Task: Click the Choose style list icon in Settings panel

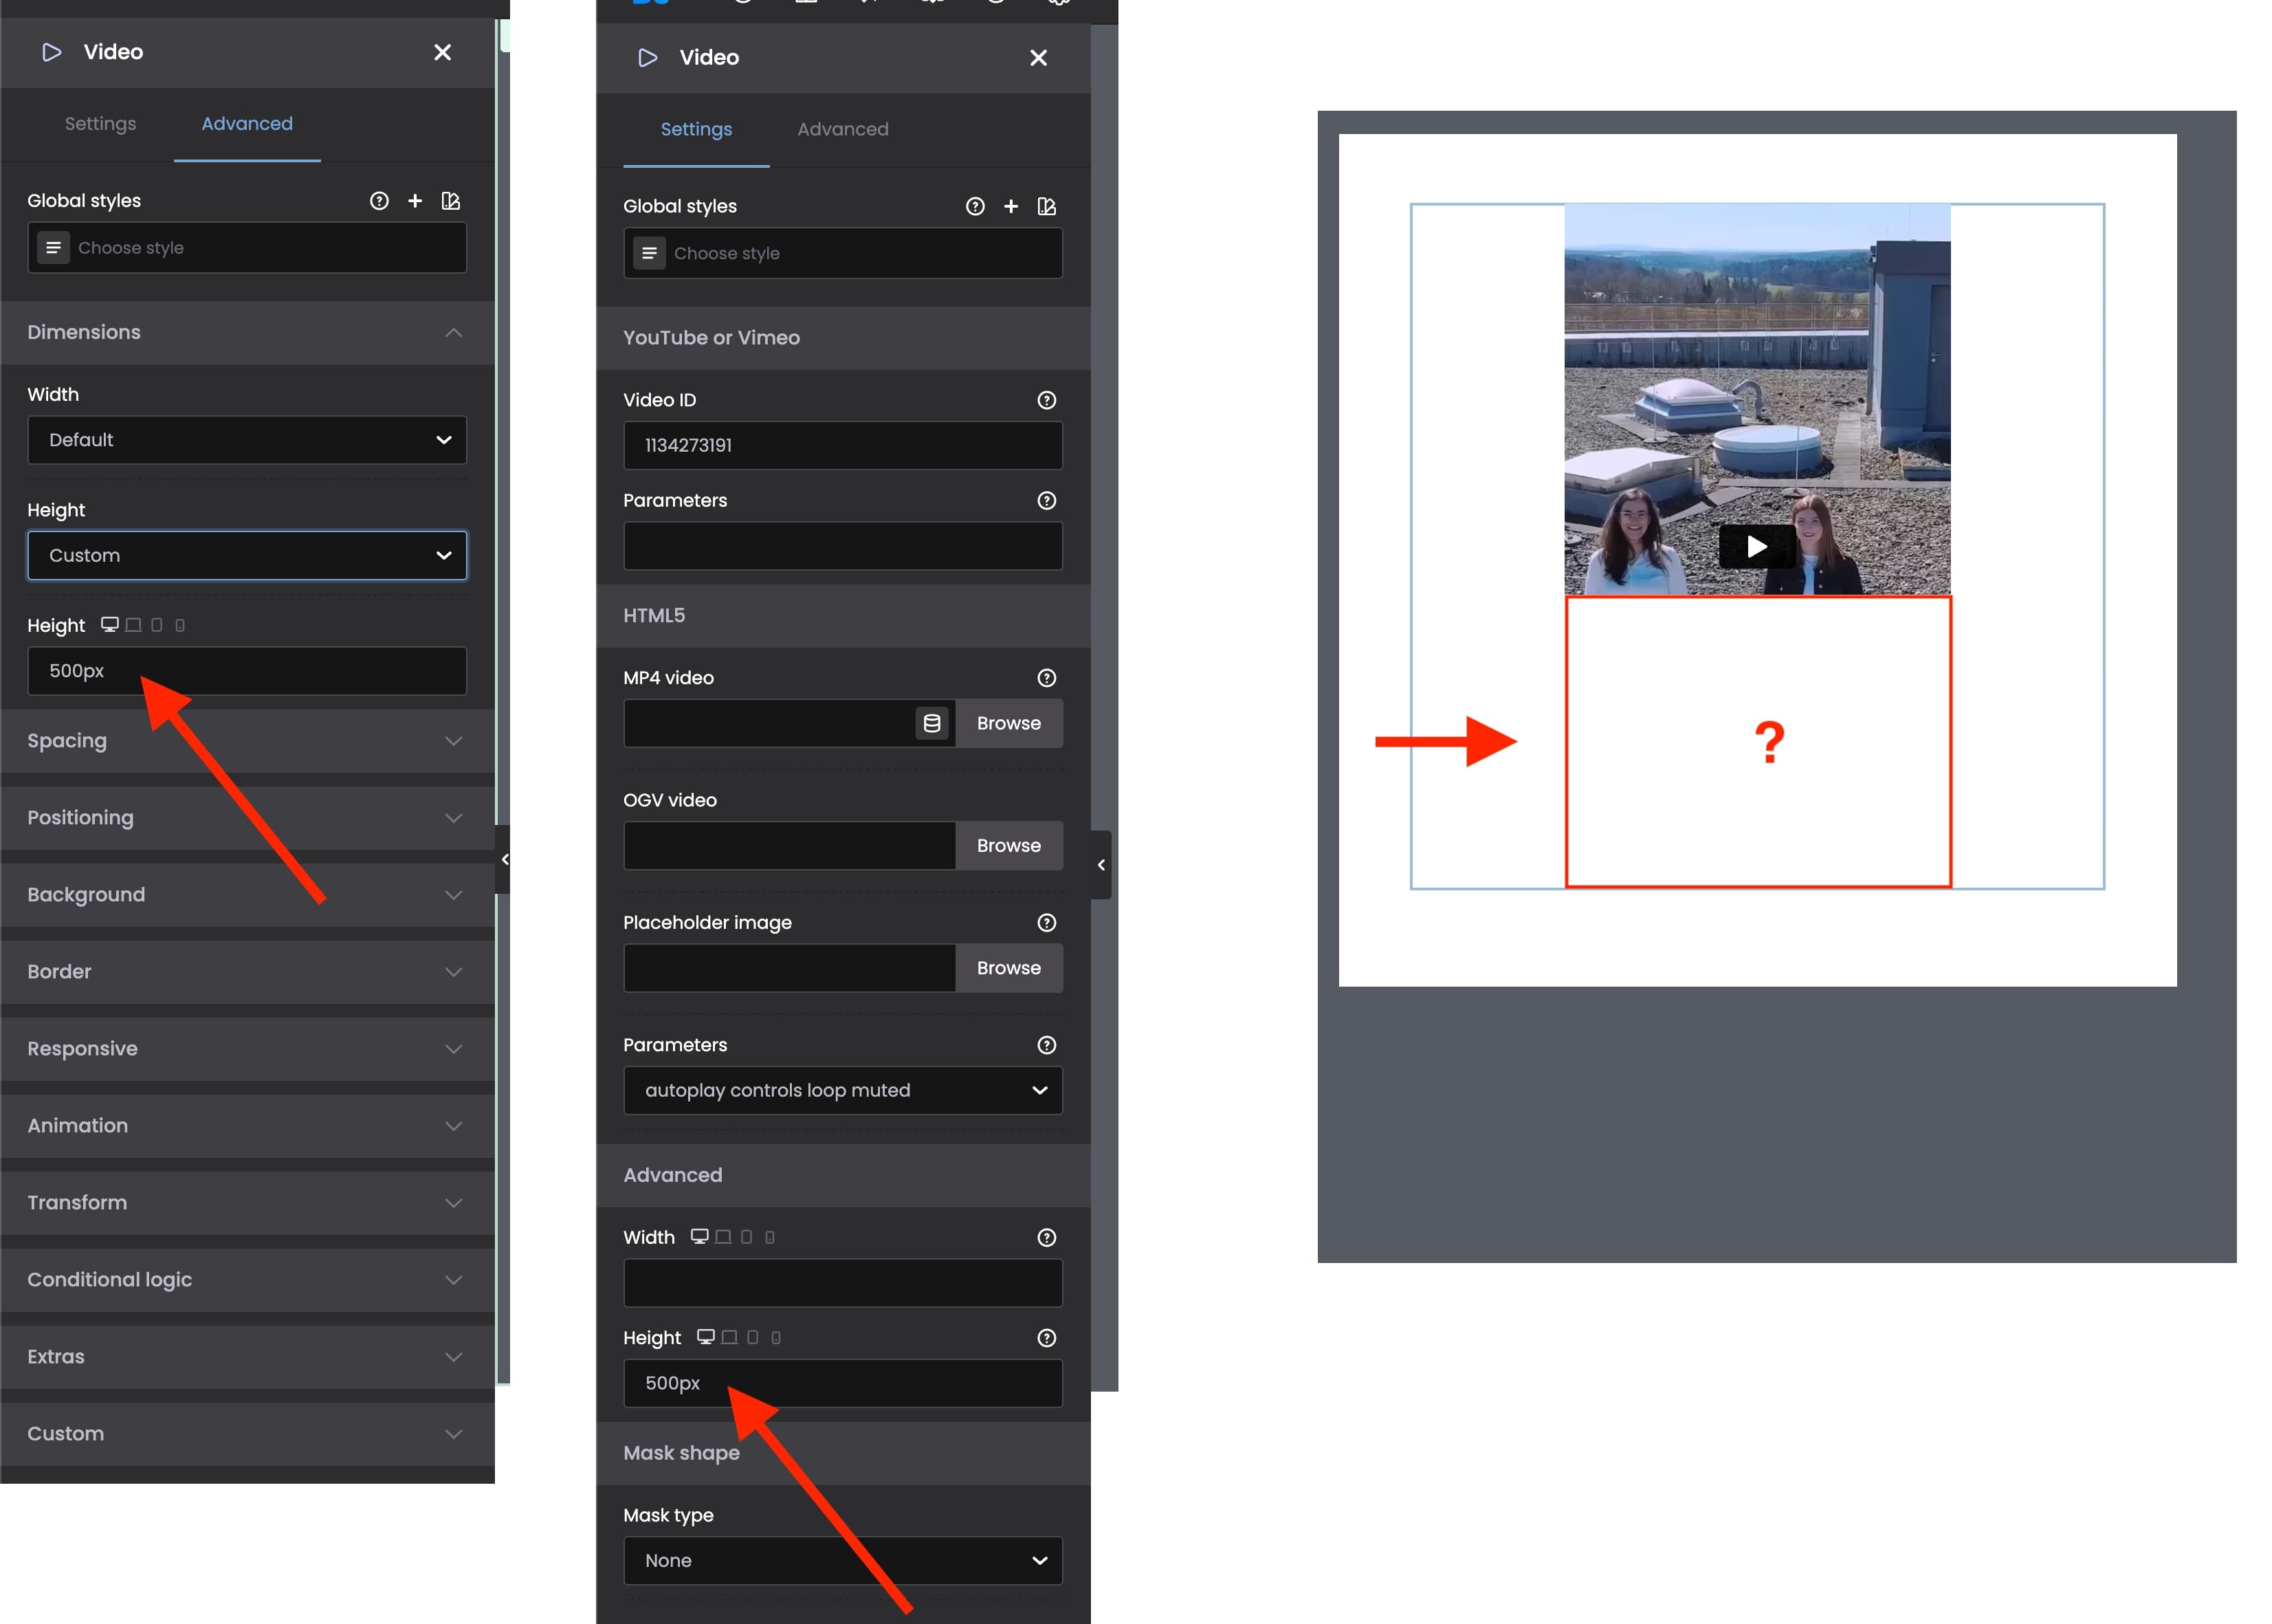Action: (x=649, y=253)
